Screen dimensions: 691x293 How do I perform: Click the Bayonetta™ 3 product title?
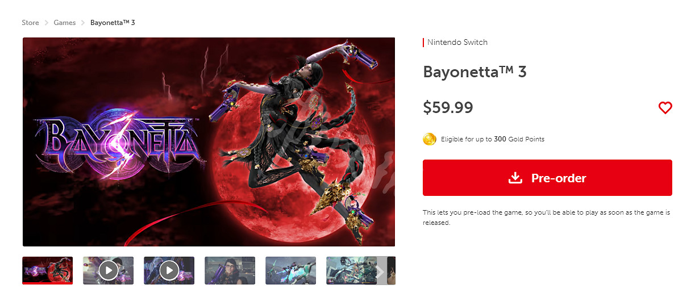pos(475,72)
